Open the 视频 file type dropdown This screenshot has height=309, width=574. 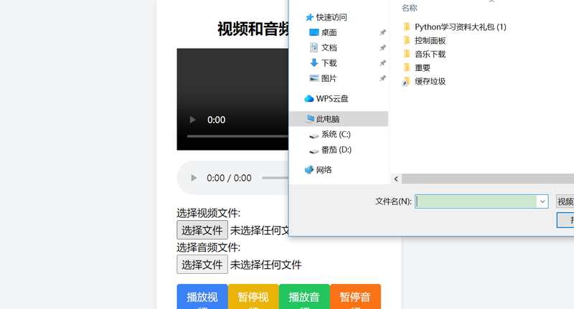click(x=565, y=201)
